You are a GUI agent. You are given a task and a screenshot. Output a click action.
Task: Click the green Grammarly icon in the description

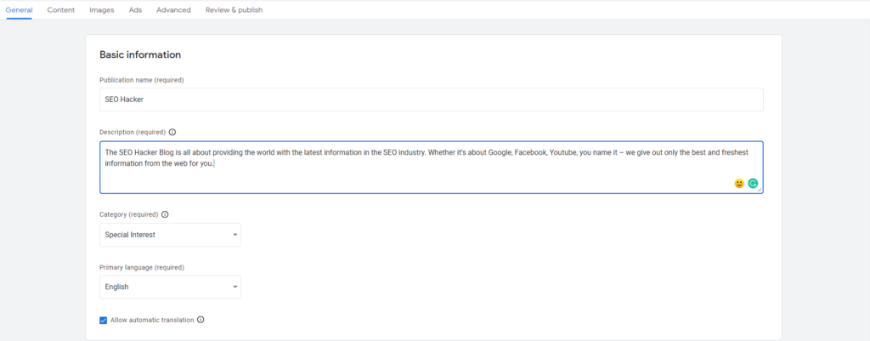tap(753, 184)
